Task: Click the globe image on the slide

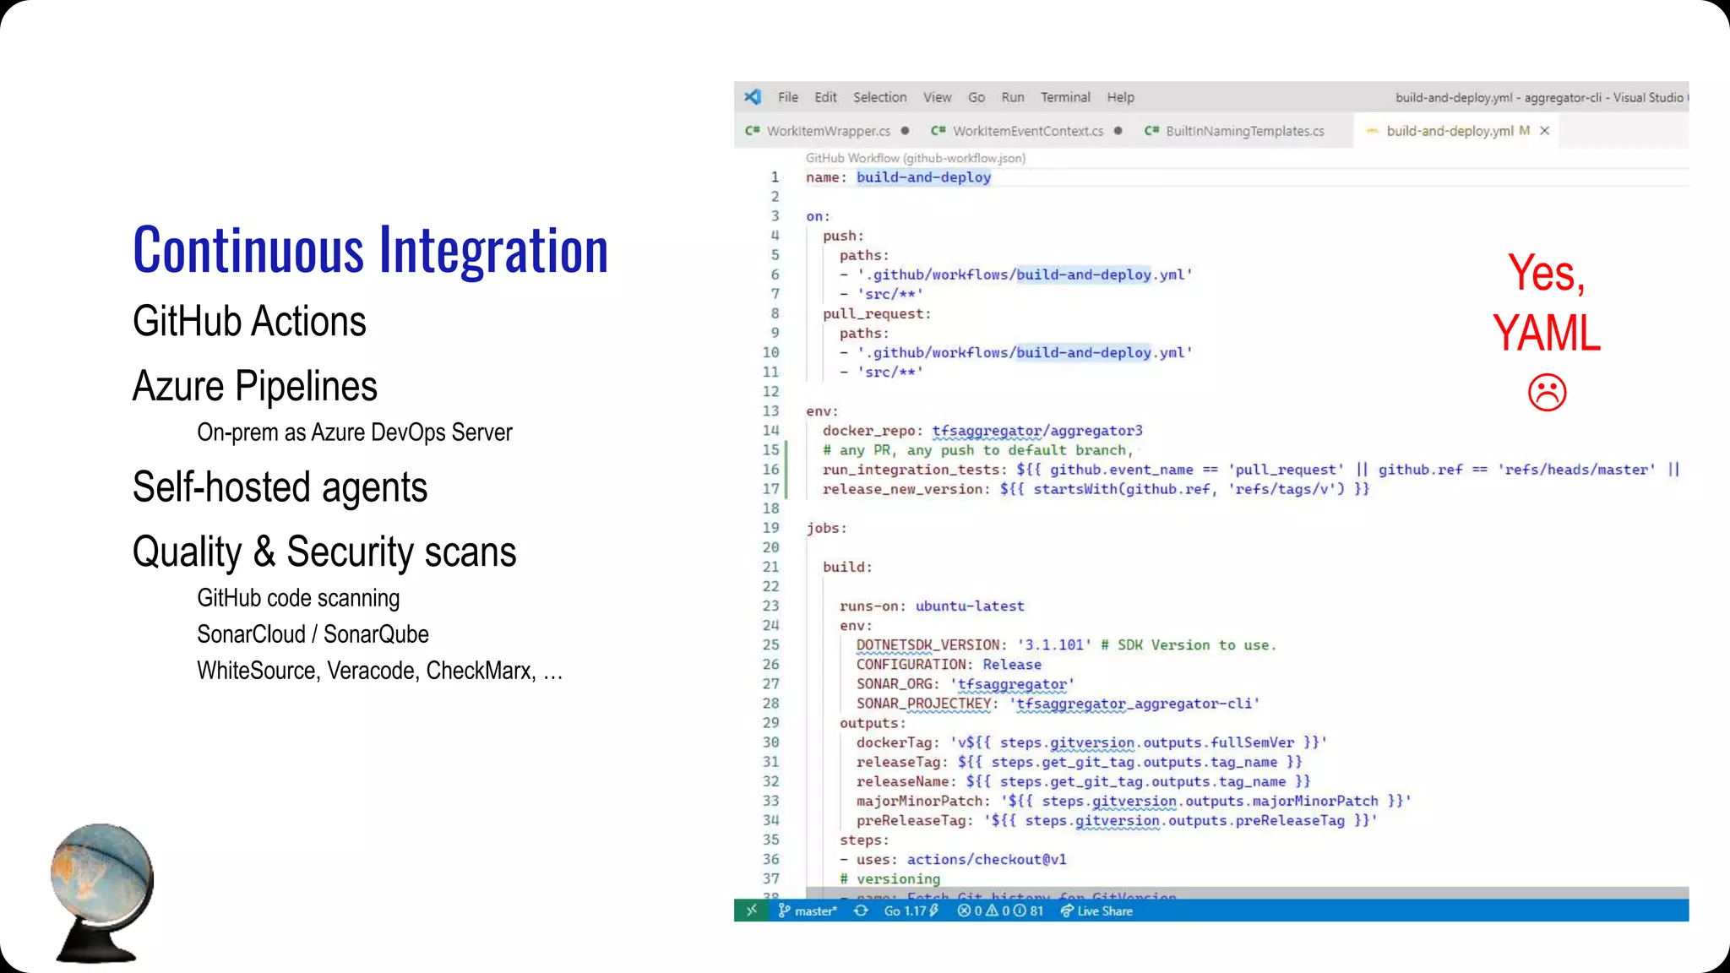Action: pos(101,892)
